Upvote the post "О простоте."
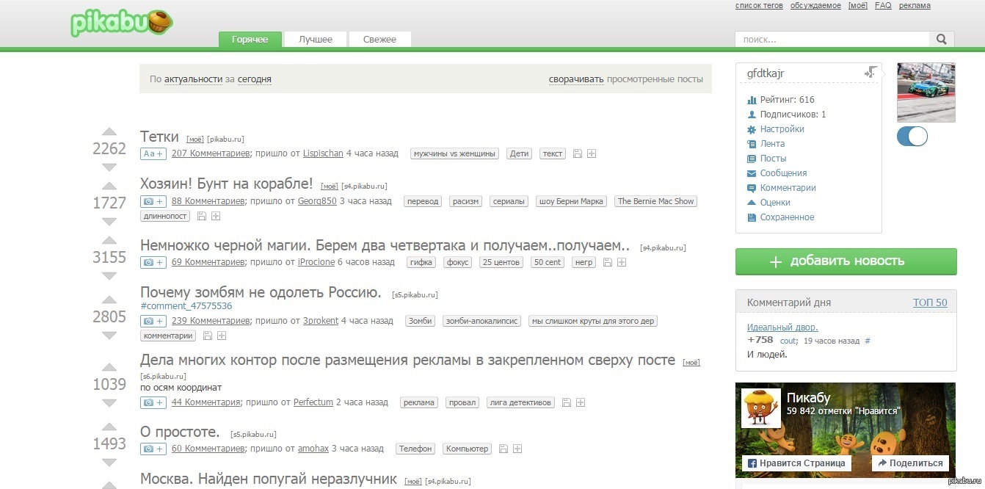Viewport: 985px width, 489px height. pyautogui.click(x=109, y=427)
